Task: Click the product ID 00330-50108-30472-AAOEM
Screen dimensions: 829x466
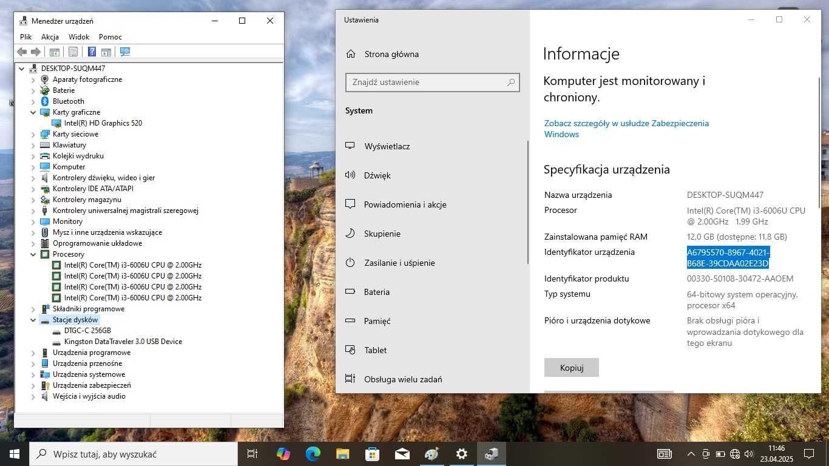Action: pyautogui.click(x=740, y=279)
